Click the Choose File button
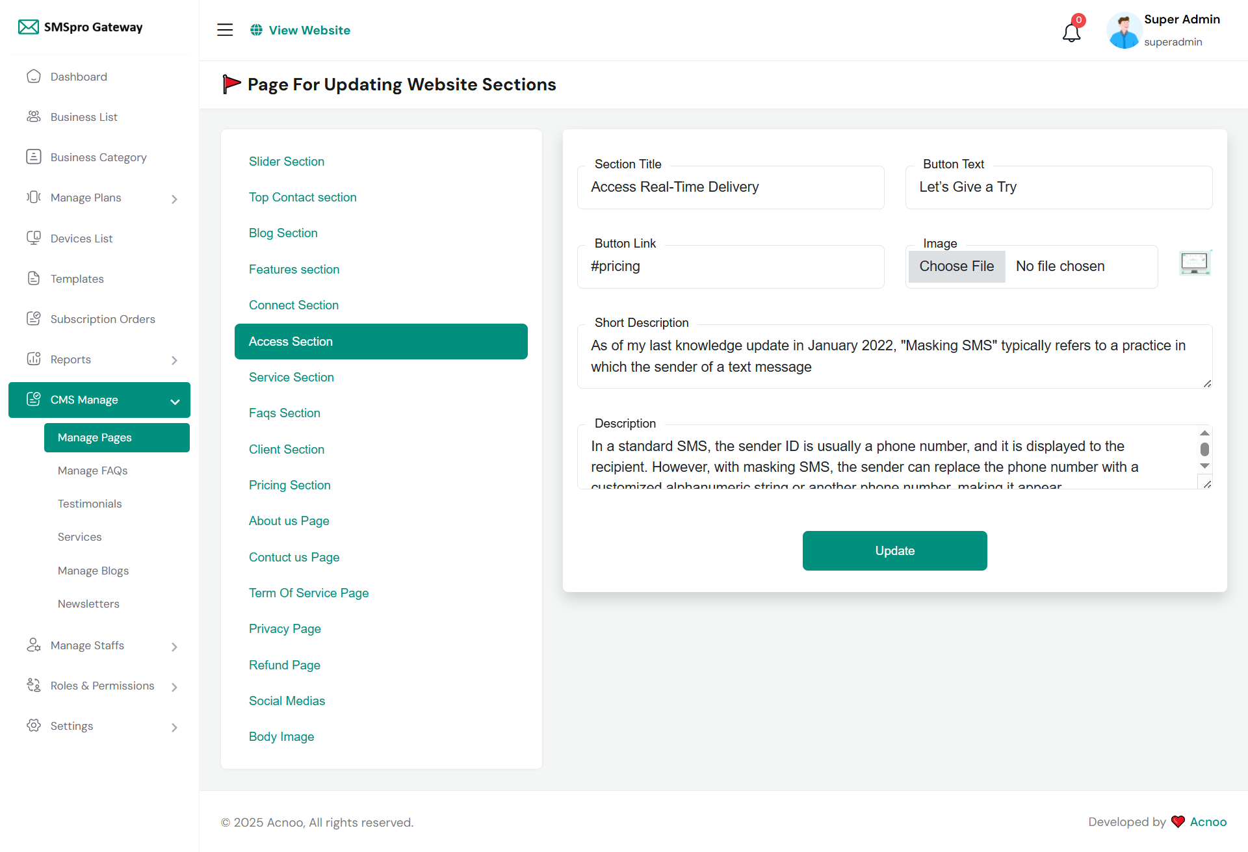 (x=956, y=266)
